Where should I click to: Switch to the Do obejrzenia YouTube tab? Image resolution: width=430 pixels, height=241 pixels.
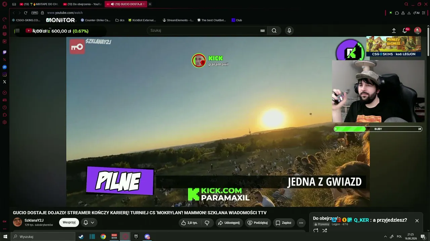(82, 4)
